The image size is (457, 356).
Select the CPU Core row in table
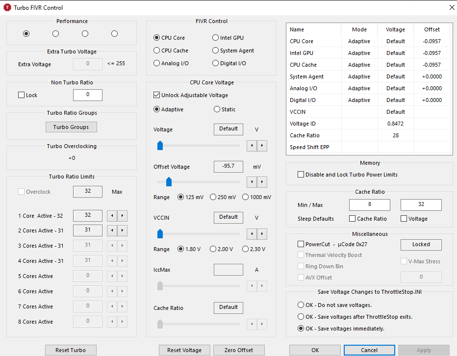369,41
